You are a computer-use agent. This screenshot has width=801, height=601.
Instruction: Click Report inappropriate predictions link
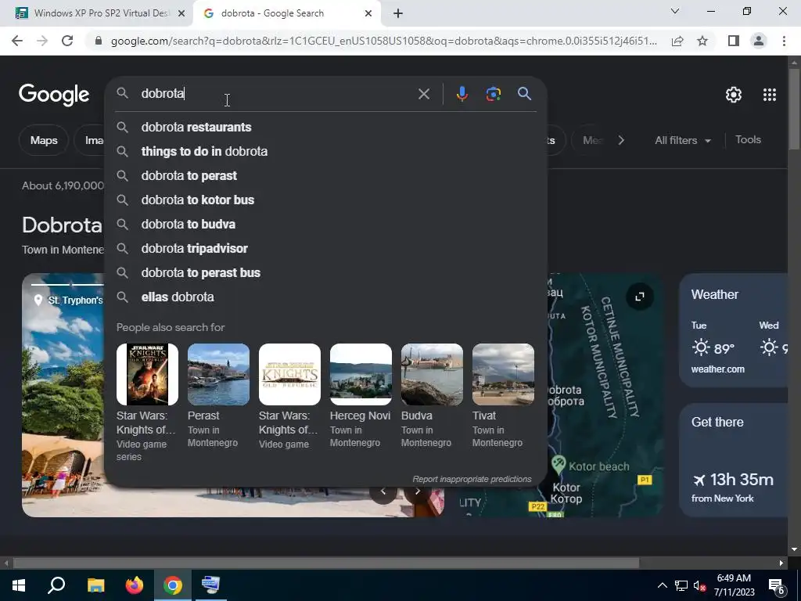pos(472,479)
